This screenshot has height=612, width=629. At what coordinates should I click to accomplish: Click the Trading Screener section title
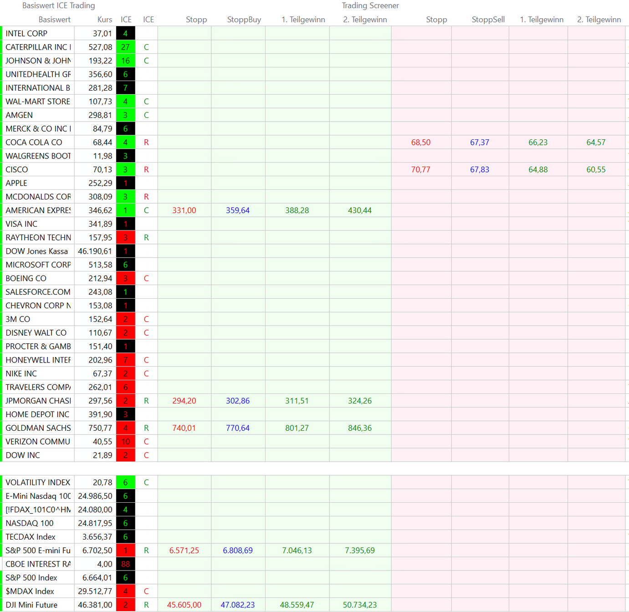pos(370,5)
